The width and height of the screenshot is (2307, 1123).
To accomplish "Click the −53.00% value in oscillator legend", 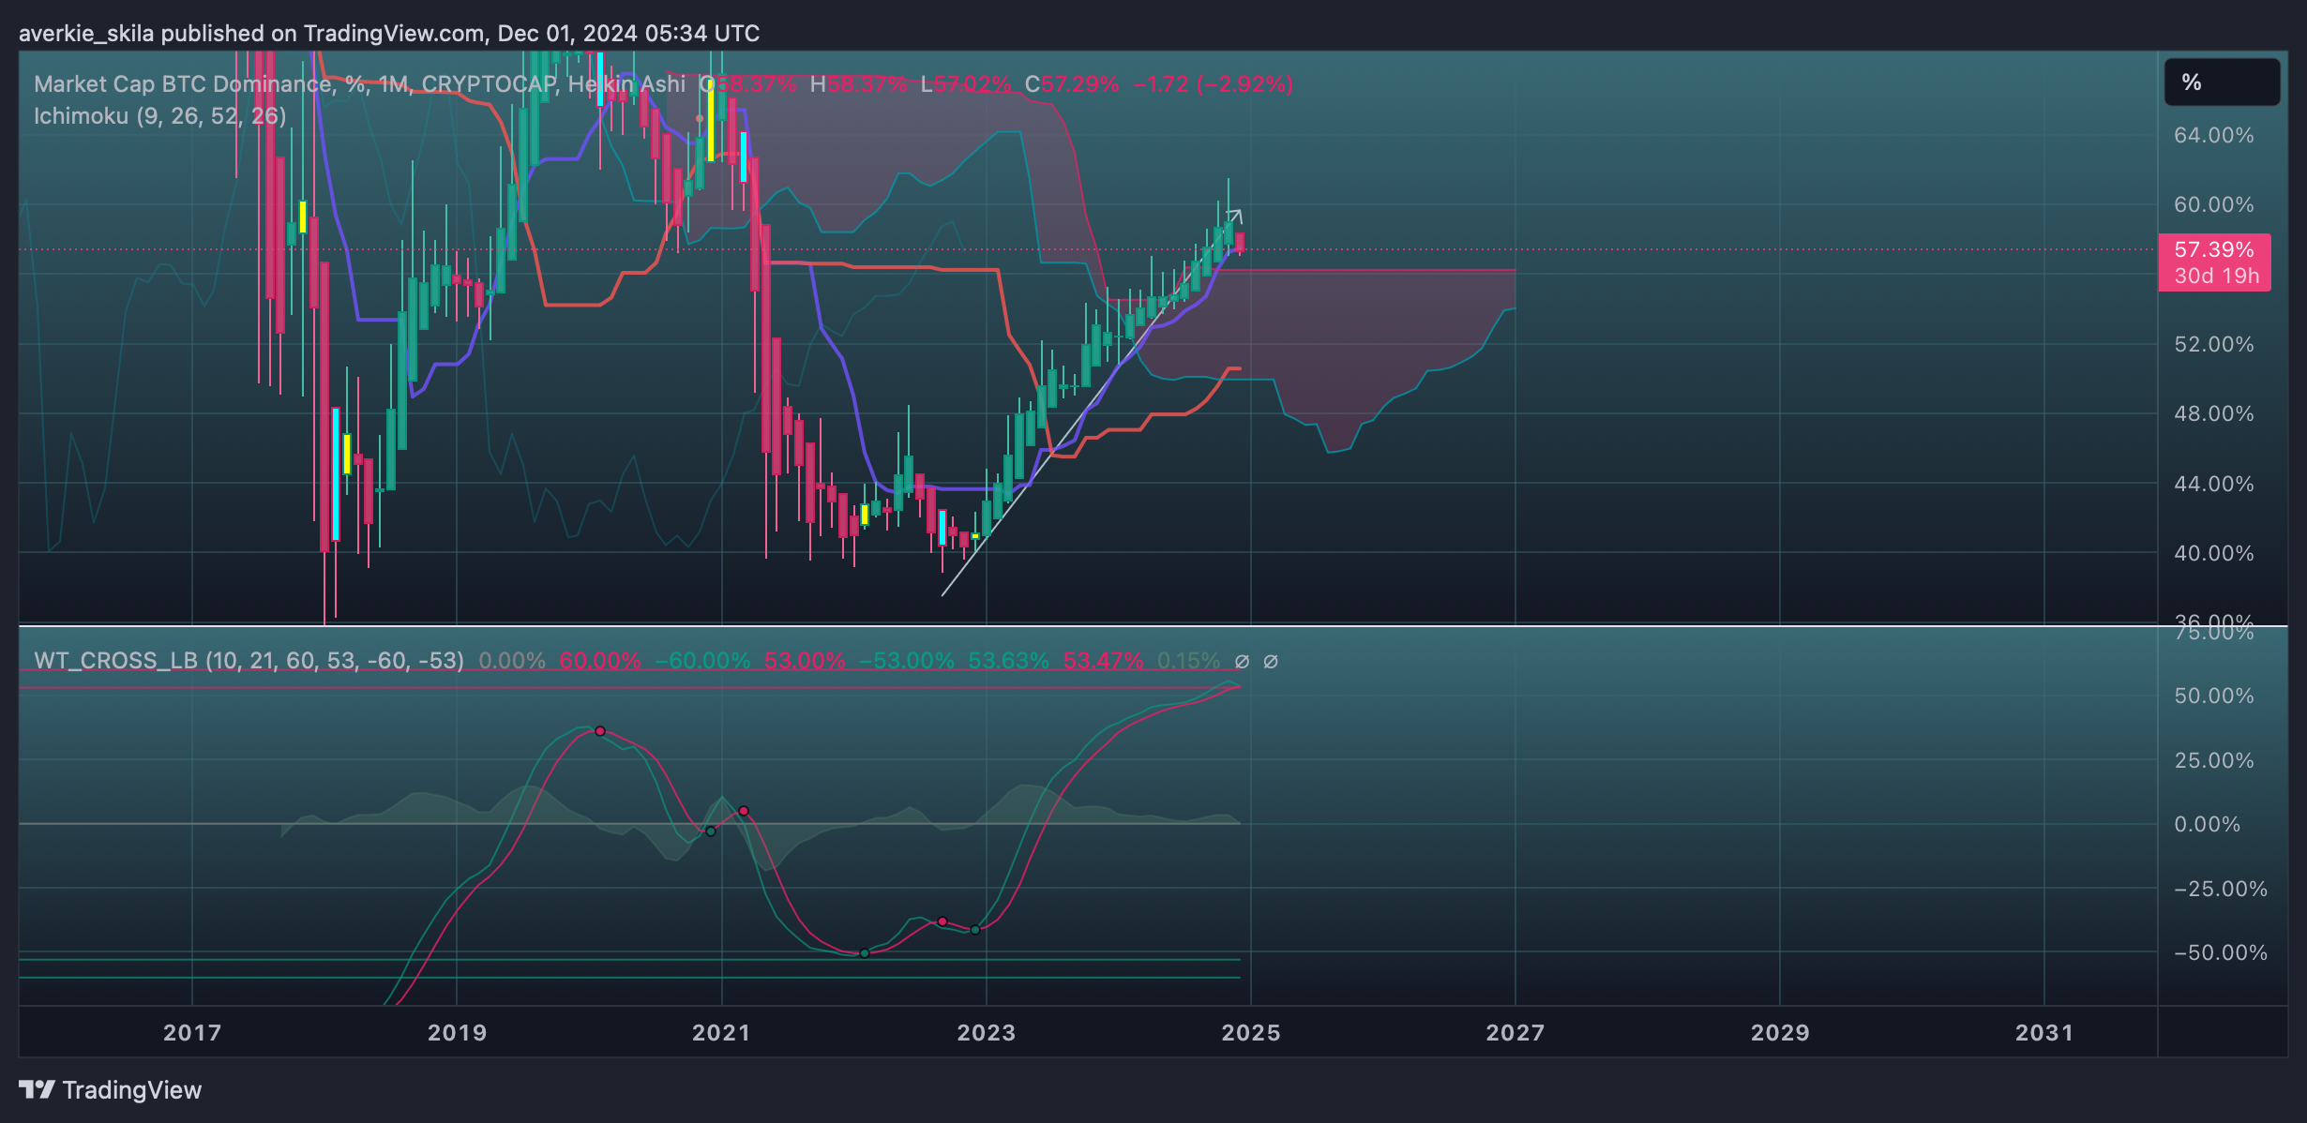I will tap(906, 661).
